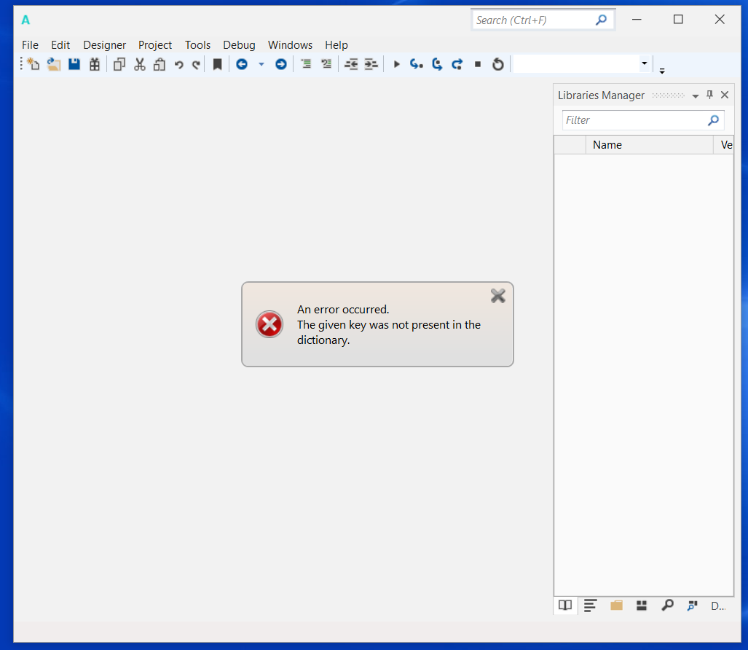Open the Debug menu
The width and height of the screenshot is (748, 650).
click(x=239, y=45)
